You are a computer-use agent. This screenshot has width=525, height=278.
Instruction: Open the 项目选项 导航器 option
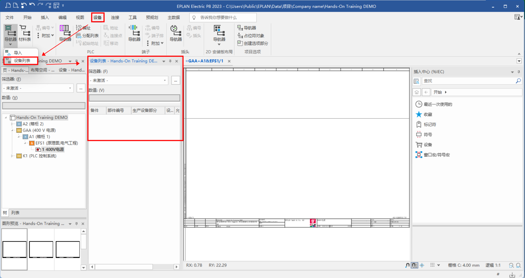(247, 28)
